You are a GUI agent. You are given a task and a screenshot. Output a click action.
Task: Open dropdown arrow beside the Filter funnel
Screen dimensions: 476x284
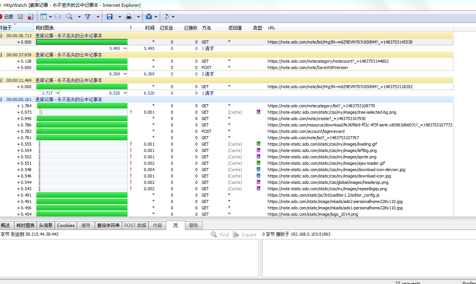98,17
